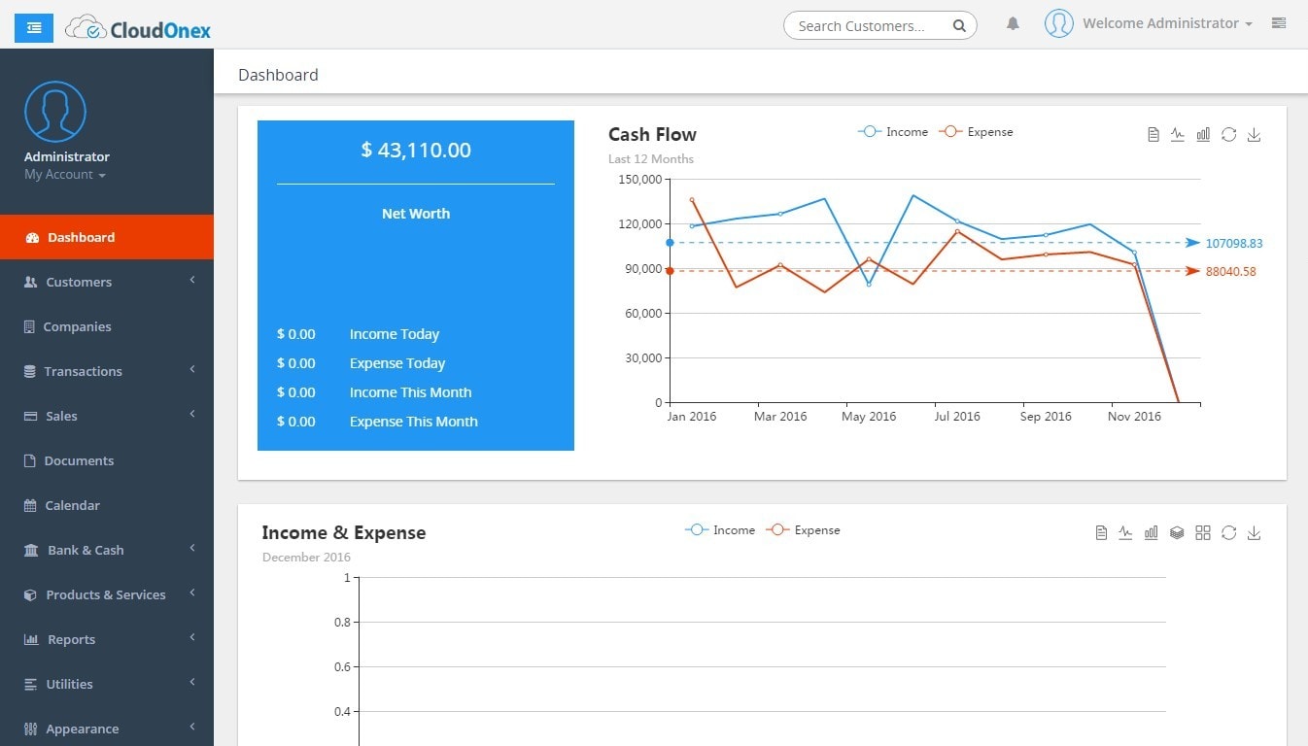
Task: Open Income & Expense data view icon
Action: pos(1101,533)
